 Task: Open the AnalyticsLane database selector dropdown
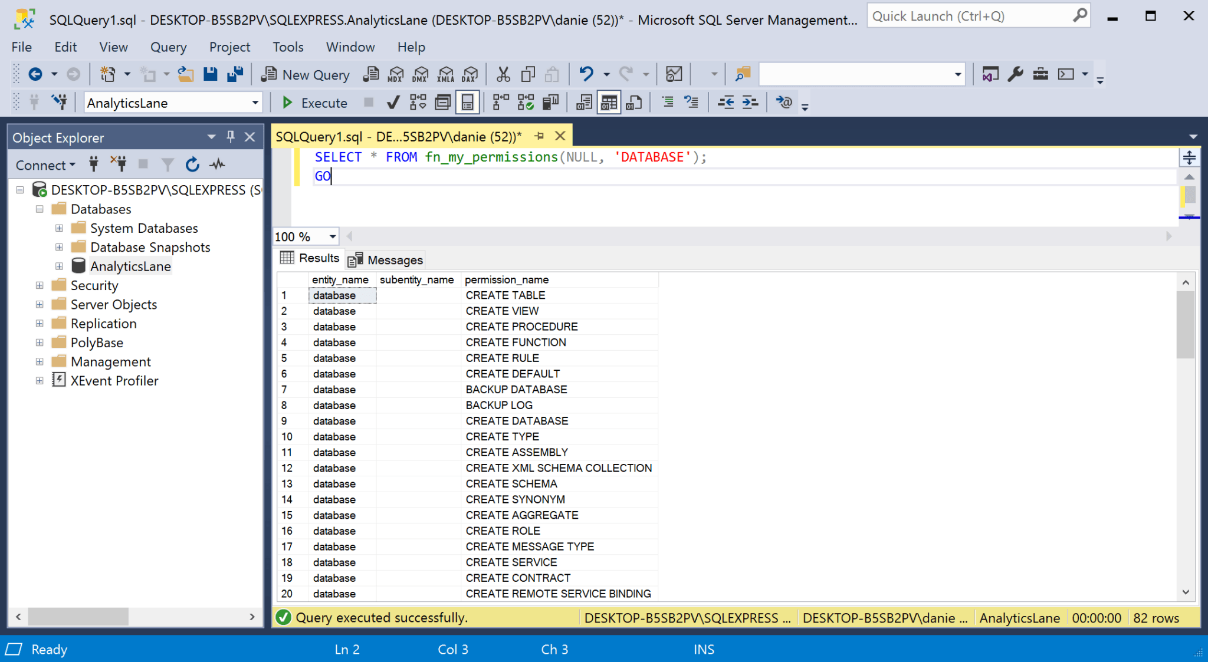pos(255,103)
